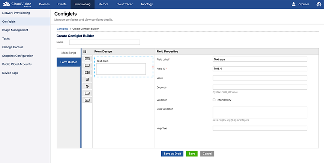Click the Create Configlet Builder heading

click(75, 36)
